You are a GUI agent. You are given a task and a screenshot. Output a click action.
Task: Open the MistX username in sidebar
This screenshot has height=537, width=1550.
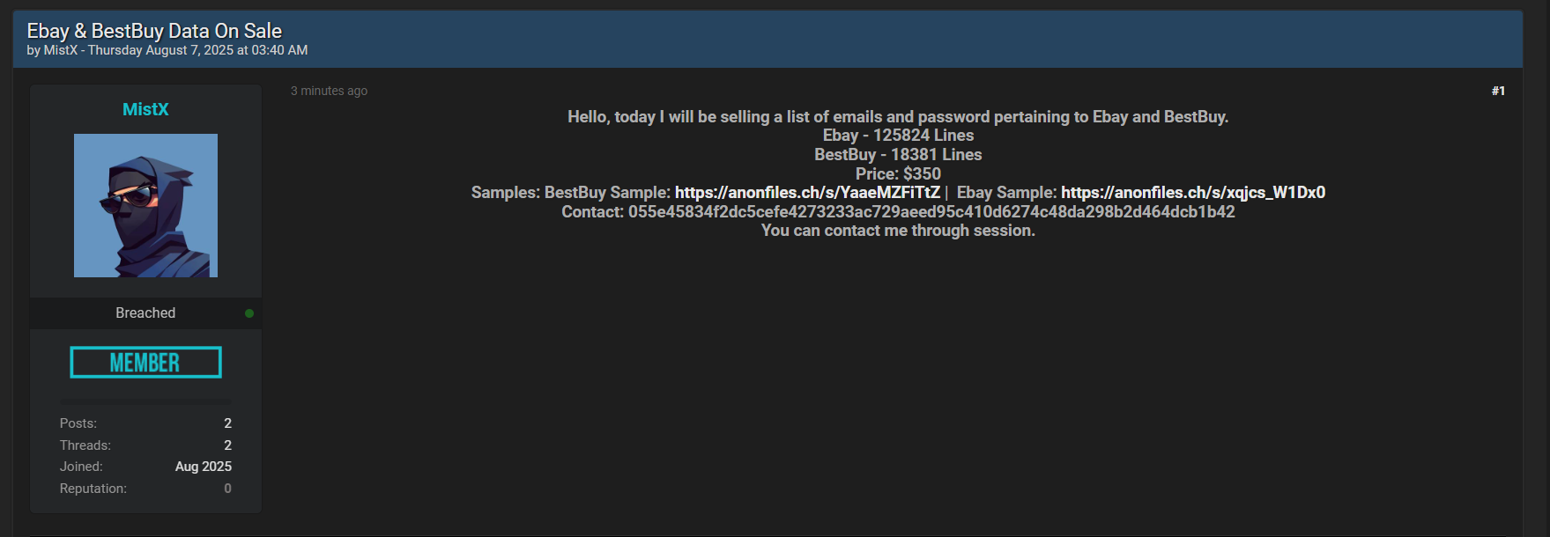[145, 109]
